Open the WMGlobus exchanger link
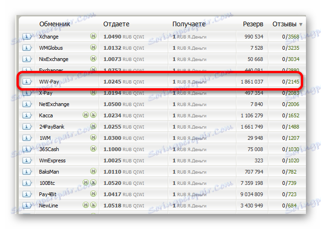 tap(51, 48)
